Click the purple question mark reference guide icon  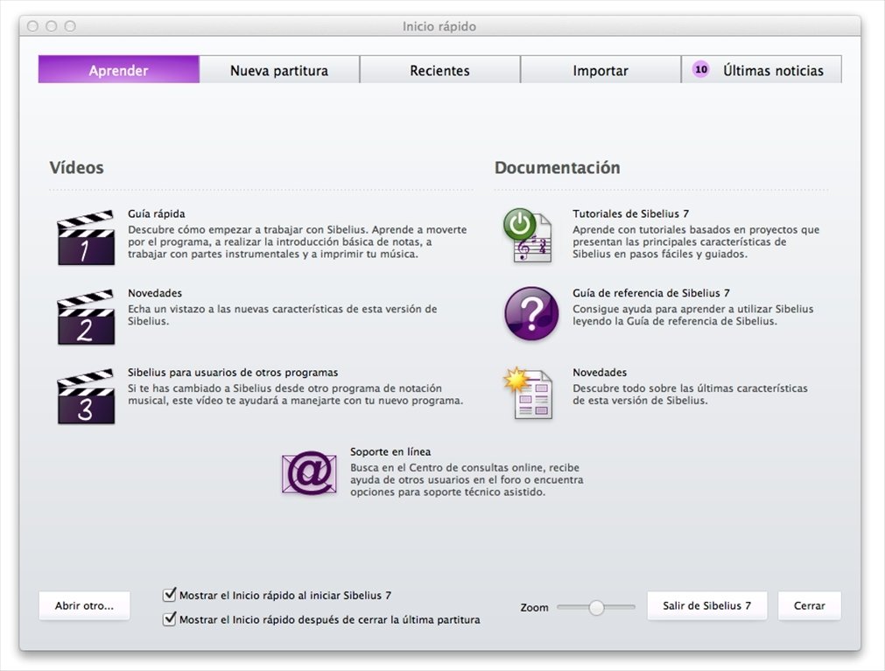(531, 313)
